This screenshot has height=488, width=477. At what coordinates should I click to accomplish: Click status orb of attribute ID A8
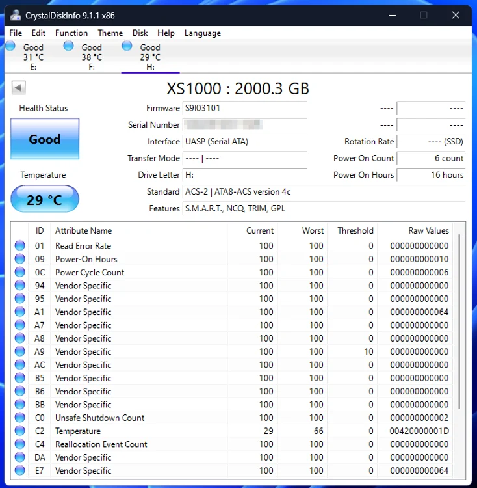point(20,338)
